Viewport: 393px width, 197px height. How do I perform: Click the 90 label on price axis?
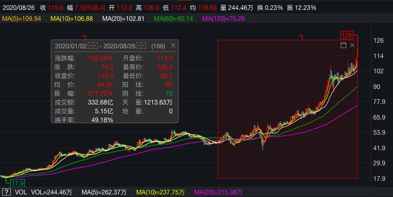click(x=377, y=87)
